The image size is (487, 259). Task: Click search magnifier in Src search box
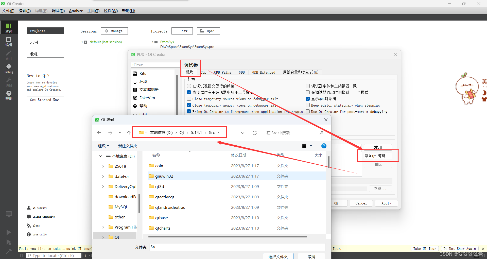[x=321, y=133]
